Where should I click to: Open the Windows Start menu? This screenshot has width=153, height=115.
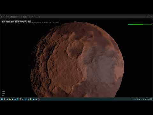pos(2,99)
